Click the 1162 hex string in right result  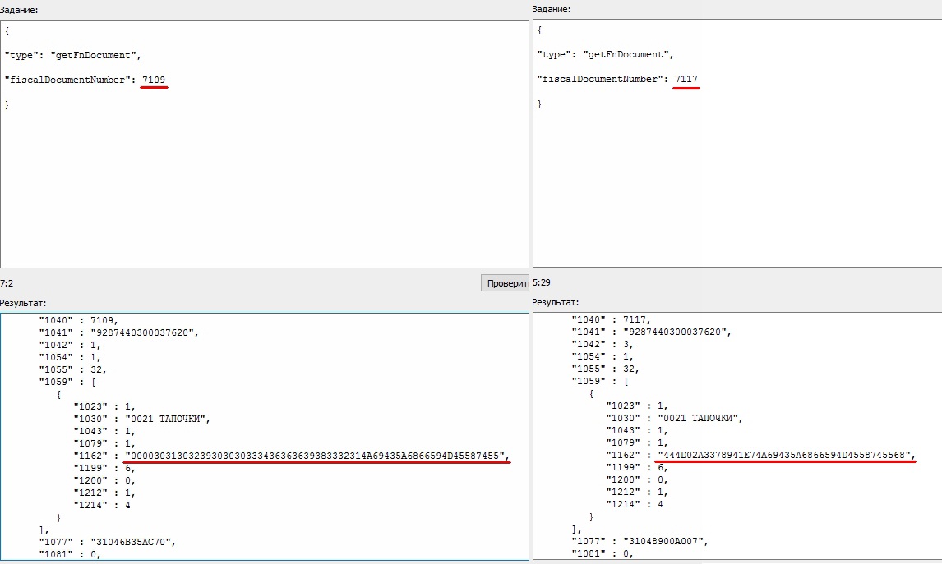click(x=785, y=456)
